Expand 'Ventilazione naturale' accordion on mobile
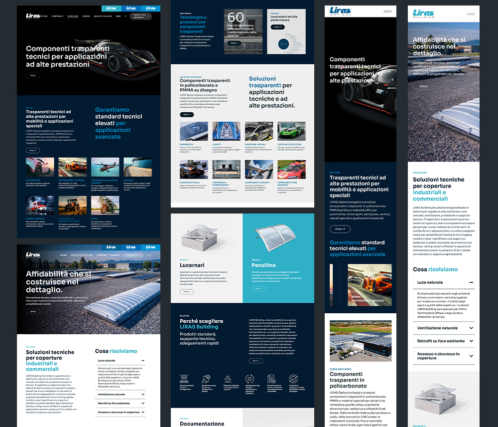 (471, 328)
